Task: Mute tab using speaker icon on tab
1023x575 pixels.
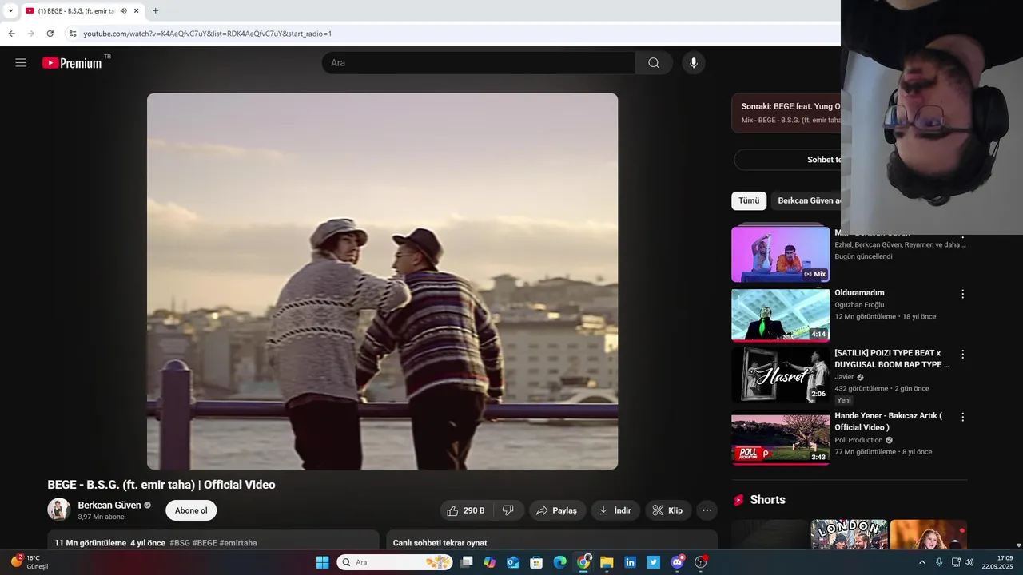Action: pyautogui.click(x=123, y=10)
